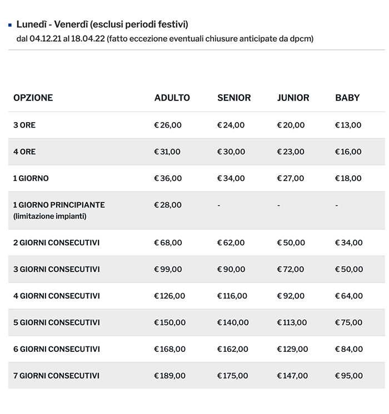Click the 3 GIORNI senior price € 90,00
389x414 pixels.
[x=231, y=269]
